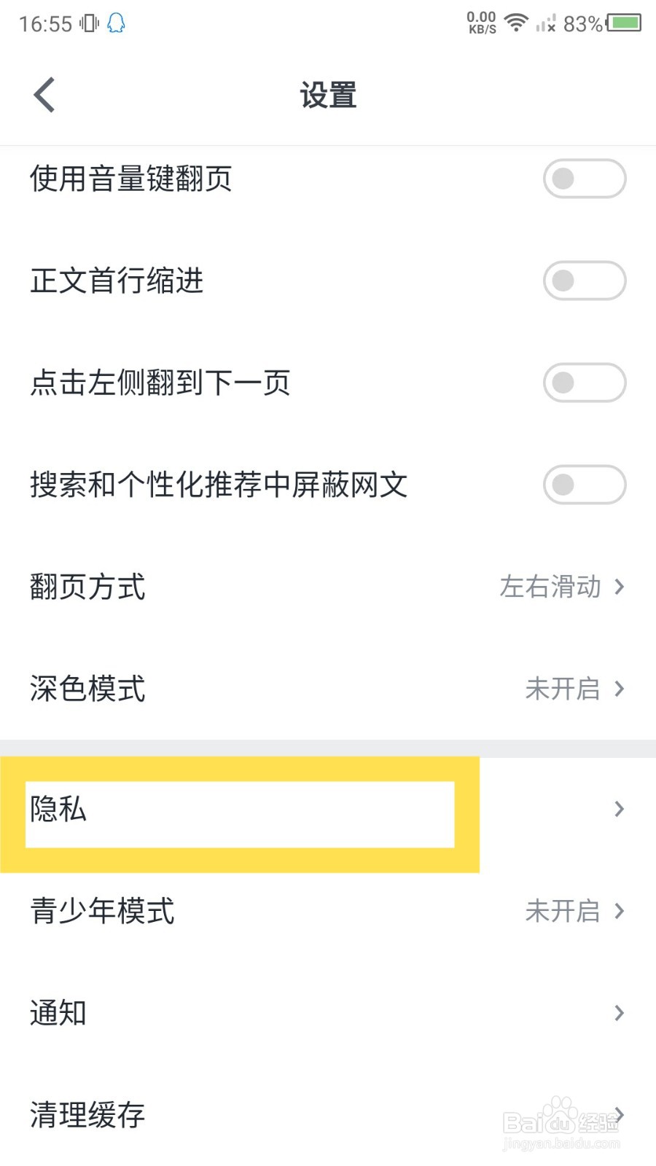Image resolution: width=656 pixels, height=1166 pixels.
Task: Tap the 设置 page title
Action: coord(328,95)
